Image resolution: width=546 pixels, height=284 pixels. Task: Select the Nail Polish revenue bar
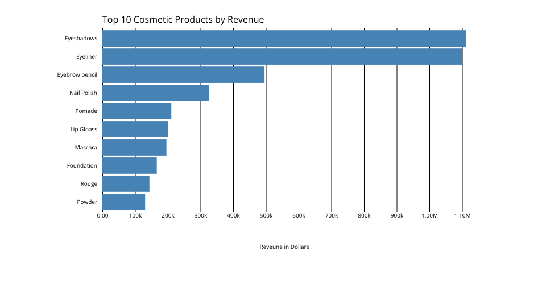tap(156, 93)
